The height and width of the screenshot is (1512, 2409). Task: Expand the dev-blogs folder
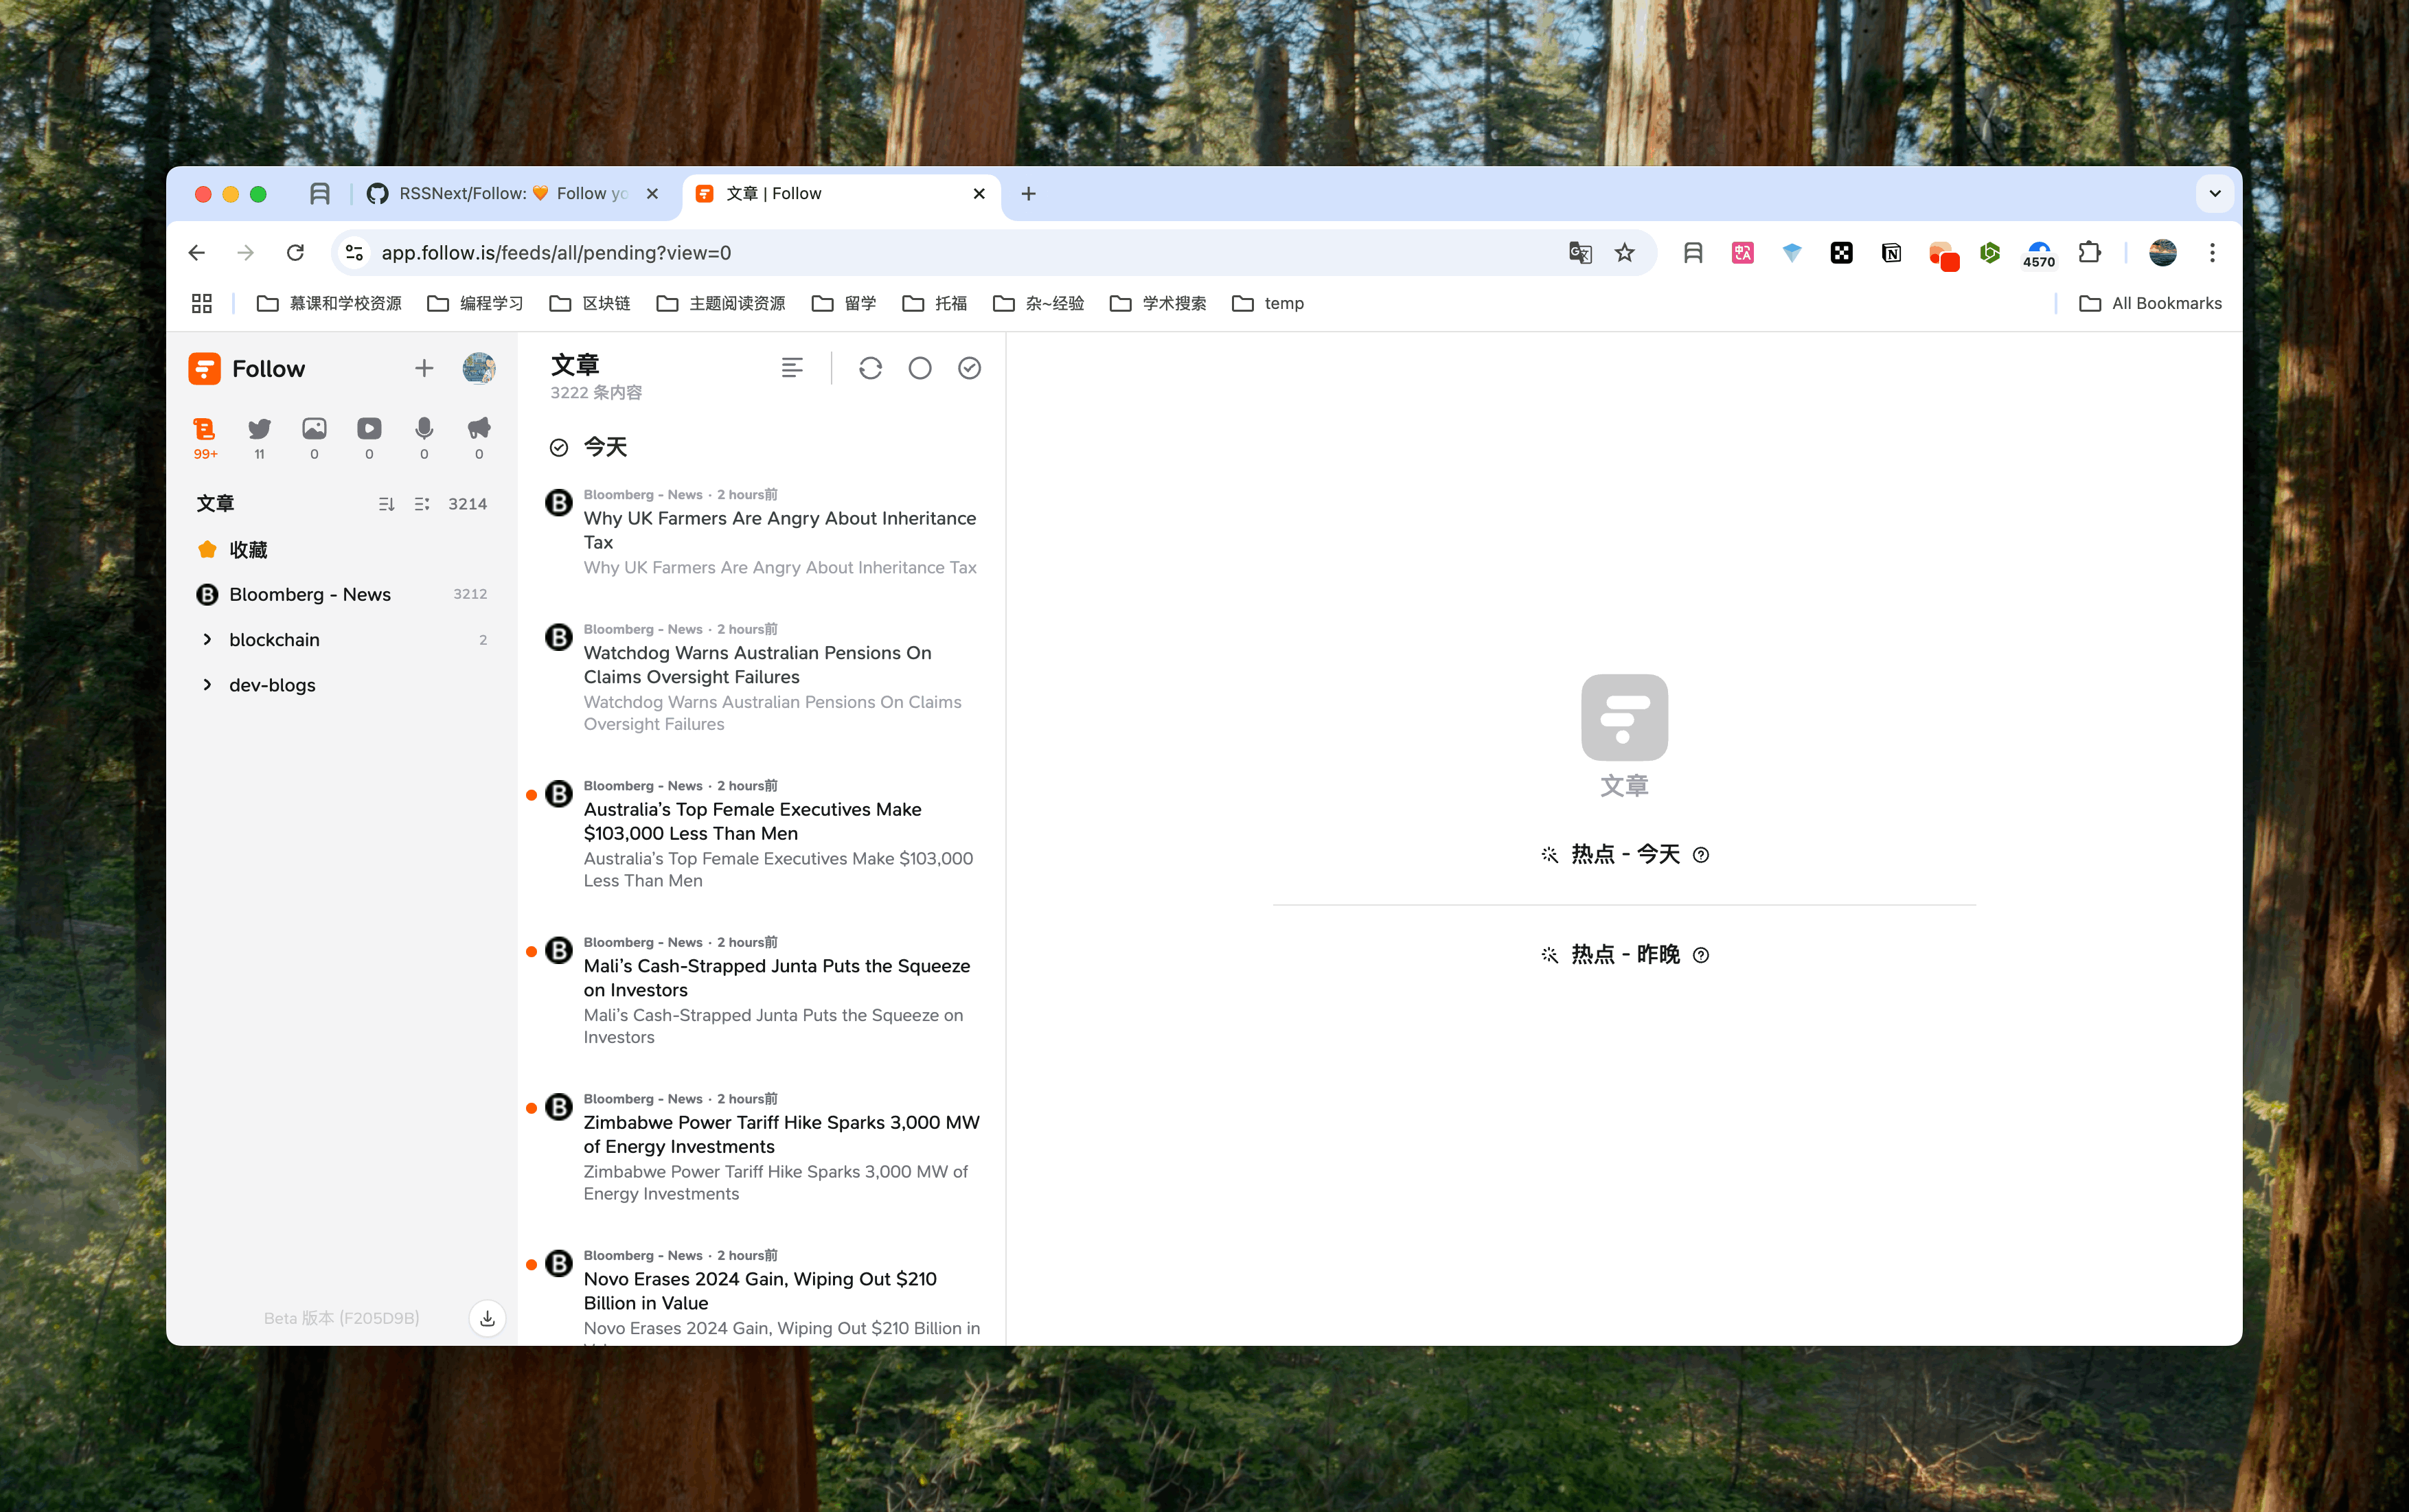[207, 685]
